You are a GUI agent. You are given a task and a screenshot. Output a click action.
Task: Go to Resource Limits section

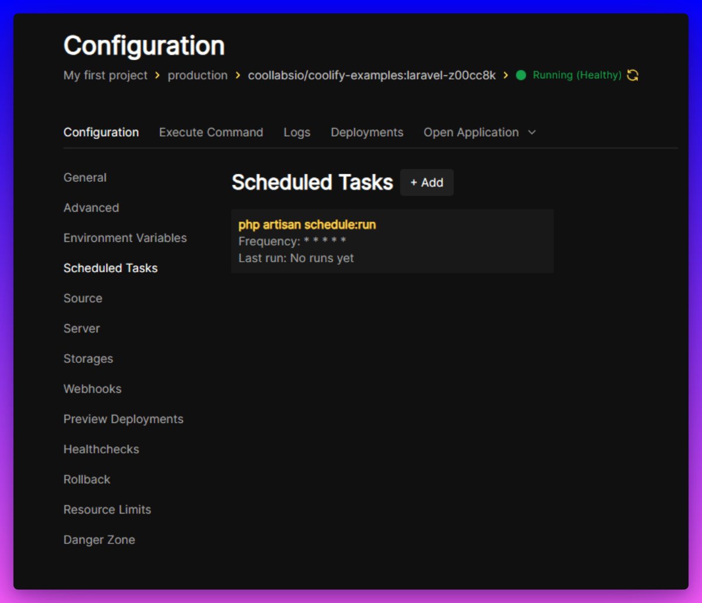click(107, 509)
